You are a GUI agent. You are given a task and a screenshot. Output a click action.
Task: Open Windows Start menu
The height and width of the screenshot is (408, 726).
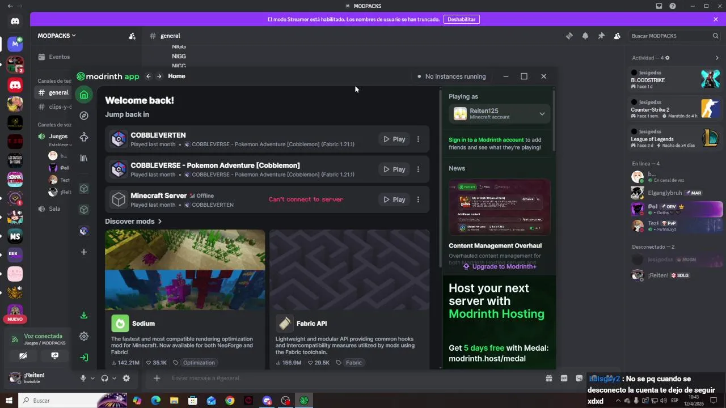coord(9,401)
